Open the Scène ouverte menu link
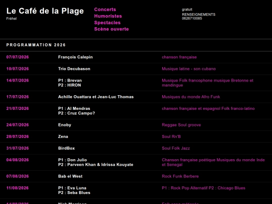The height and width of the screenshot is (204, 272). click(x=111, y=29)
